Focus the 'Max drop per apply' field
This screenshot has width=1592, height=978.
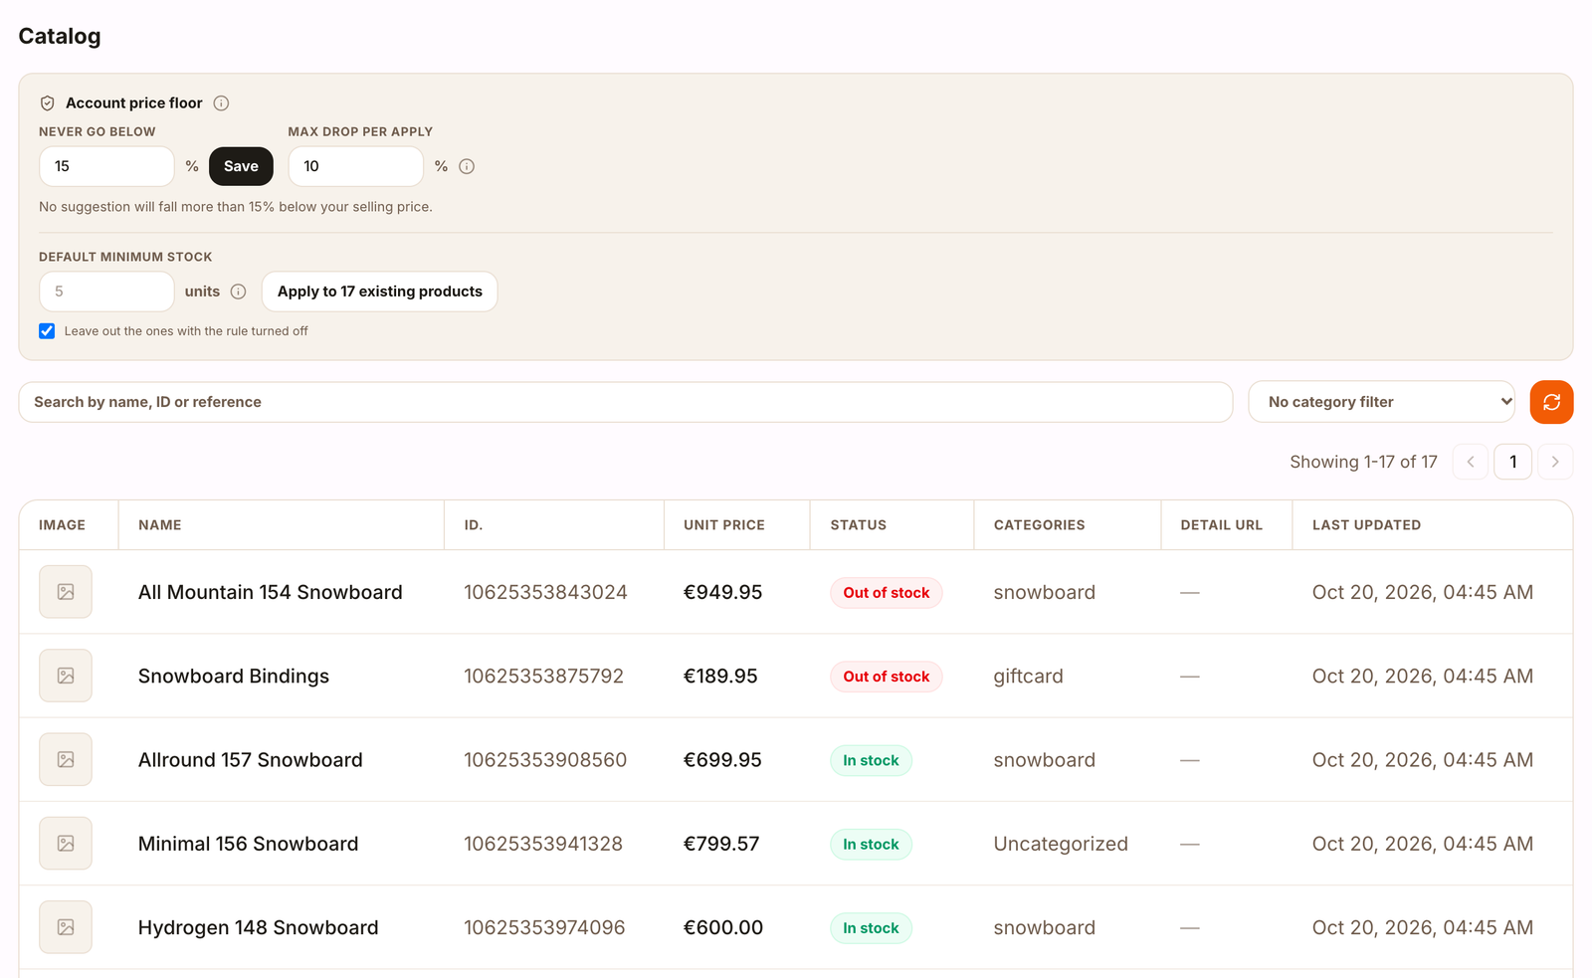pyautogui.click(x=355, y=166)
